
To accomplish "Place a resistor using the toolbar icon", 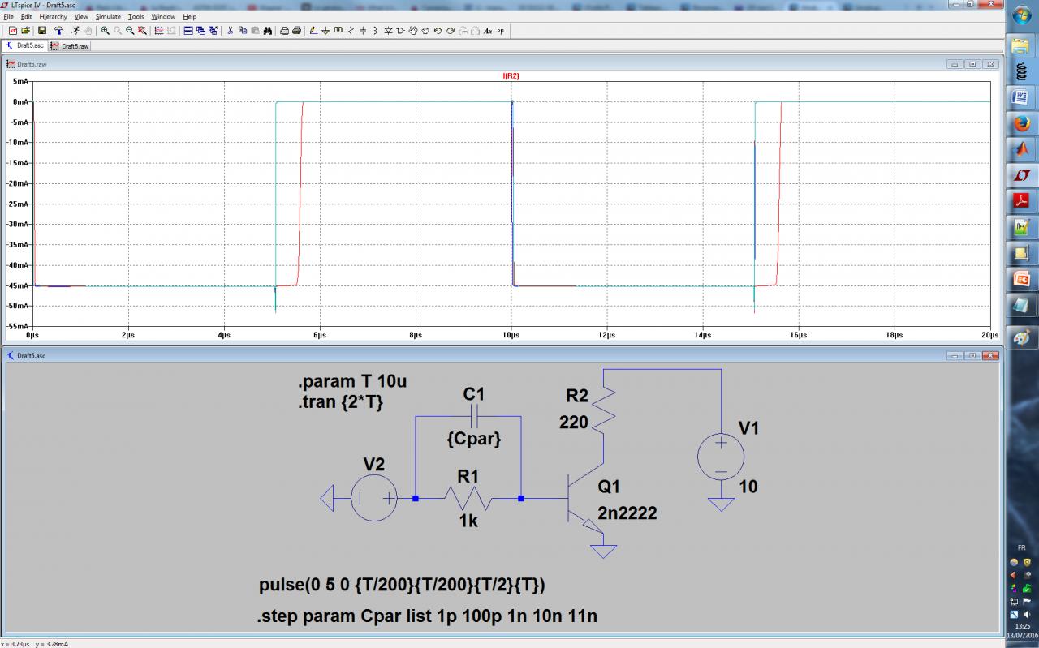I will (x=350, y=30).
